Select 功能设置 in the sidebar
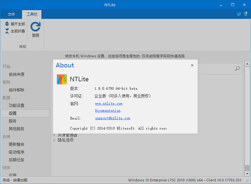This screenshot has width=251, height=184. click(17, 105)
